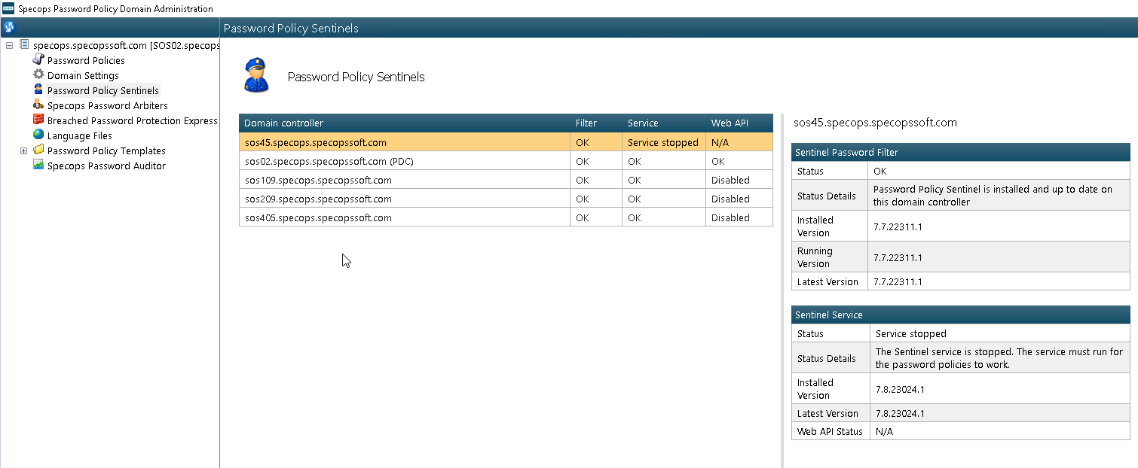
Task: Click the filter Running Version value 7.7.22311.1
Action: (x=898, y=257)
